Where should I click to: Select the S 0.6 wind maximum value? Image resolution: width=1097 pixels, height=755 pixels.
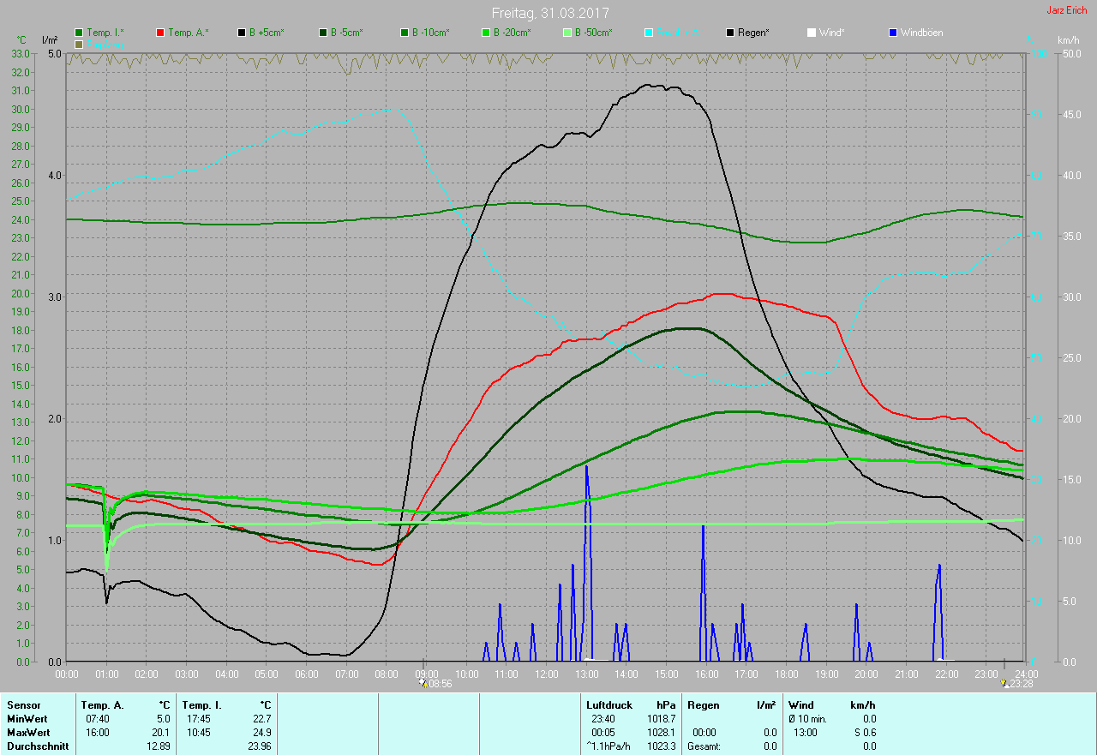coord(864,733)
